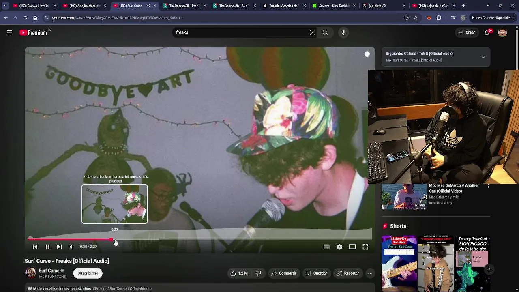Open options menu for Mac DeMarco mix

pos(488,186)
